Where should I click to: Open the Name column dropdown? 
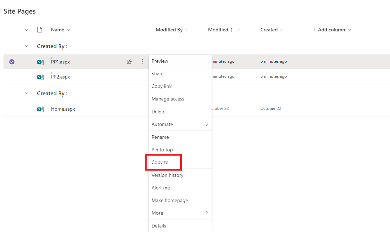click(x=68, y=30)
